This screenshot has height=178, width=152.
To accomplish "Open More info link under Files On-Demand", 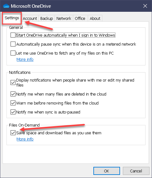I will [25, 139].
